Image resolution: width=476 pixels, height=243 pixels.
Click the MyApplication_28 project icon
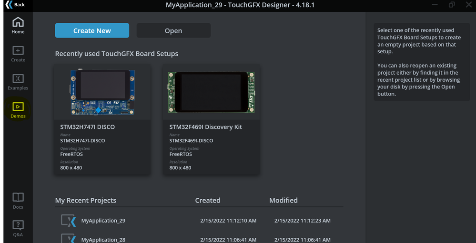click(x=68, y=238)
